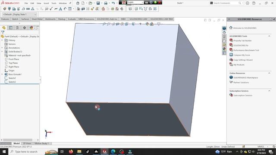Launch SOLIDWORKS Rx tool
Image resolution: width=276 pixels, height=155 pixels.
(x=241, y=45)
